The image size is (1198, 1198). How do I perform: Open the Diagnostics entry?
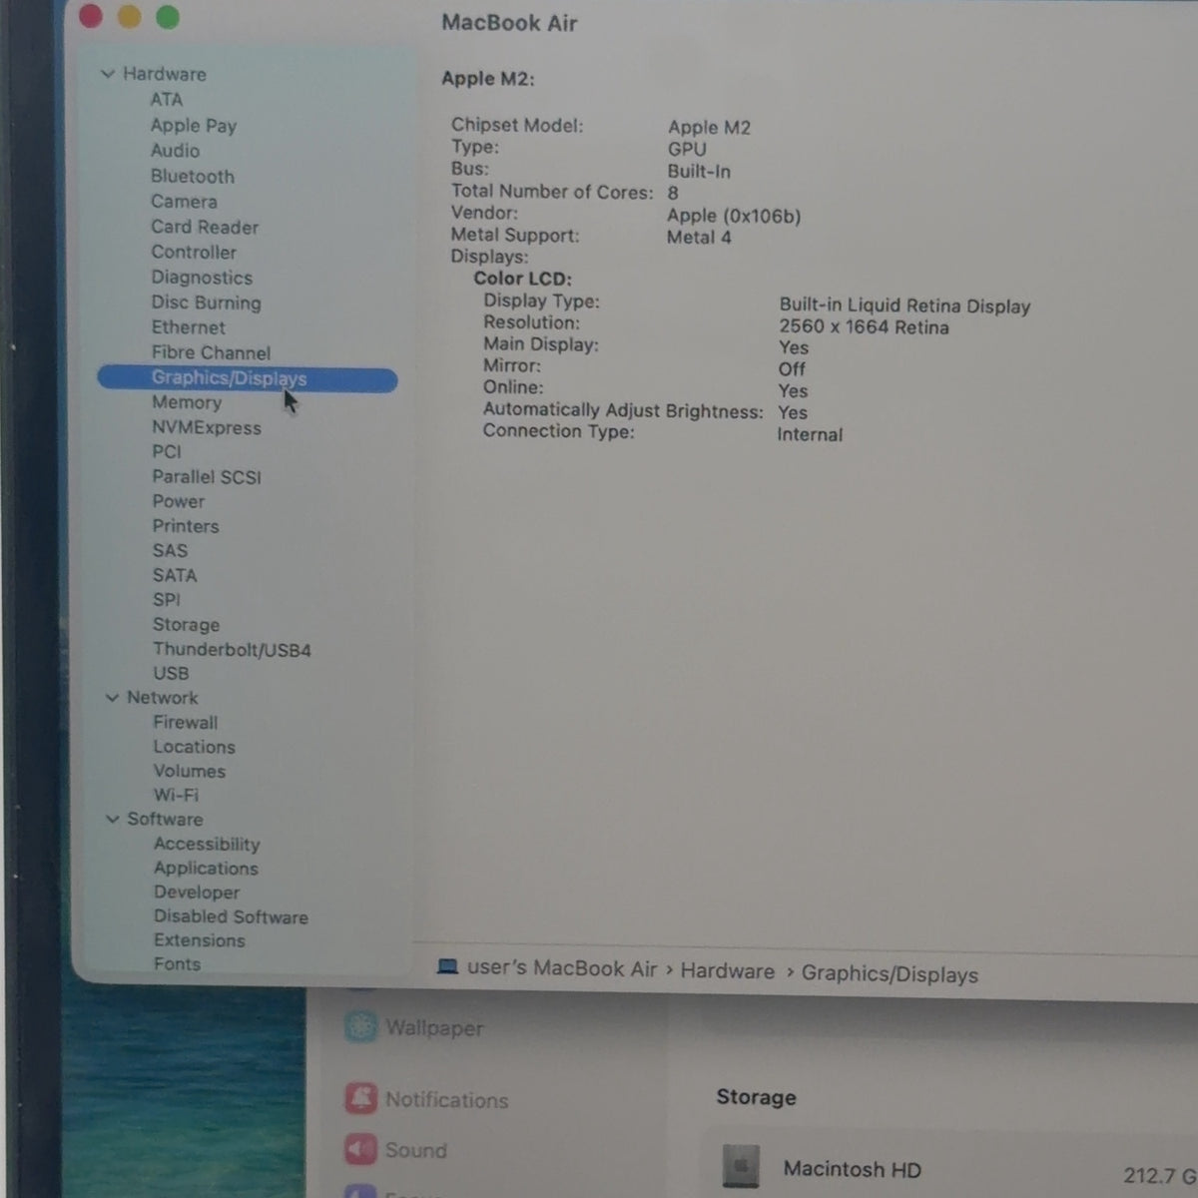point(202,278)
